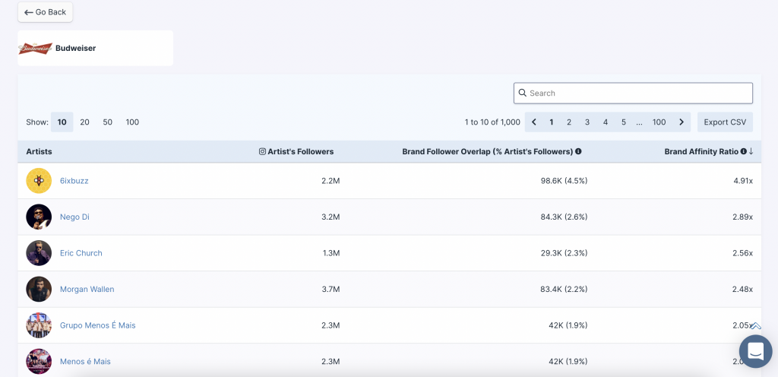
Task: Go to next page with right chevron
Action: tap(682, 122)
